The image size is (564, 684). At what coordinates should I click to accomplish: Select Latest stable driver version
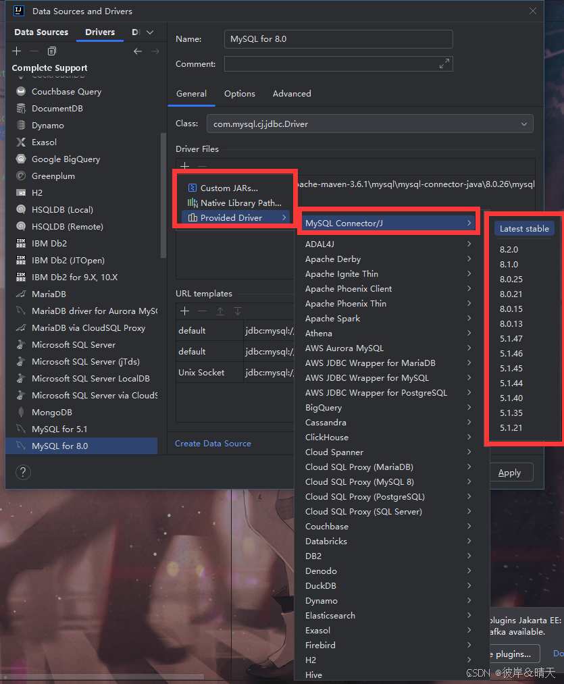[524, 229]
